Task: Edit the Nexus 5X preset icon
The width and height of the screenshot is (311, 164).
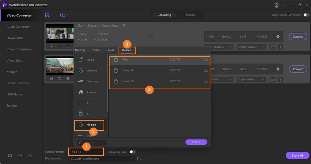Action: [x=206, y=81]
